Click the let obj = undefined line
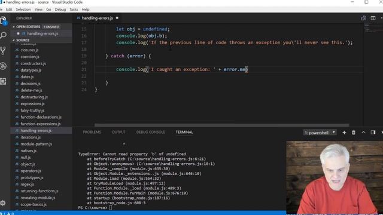Viewport: 383px width, 215px height. click(142, 29)
